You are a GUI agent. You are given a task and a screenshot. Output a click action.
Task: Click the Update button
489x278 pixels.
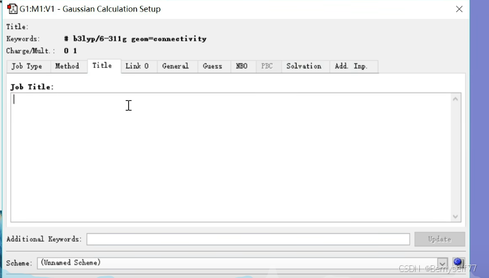click(440, 239)
